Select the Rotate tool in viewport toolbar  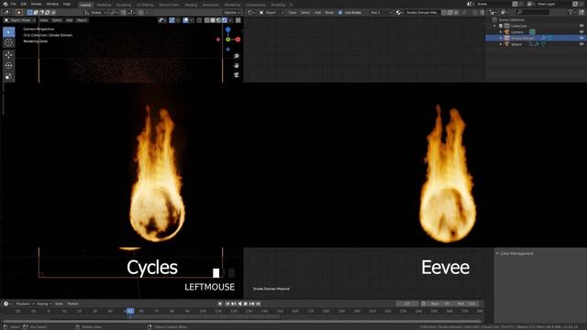coord(8,65)
